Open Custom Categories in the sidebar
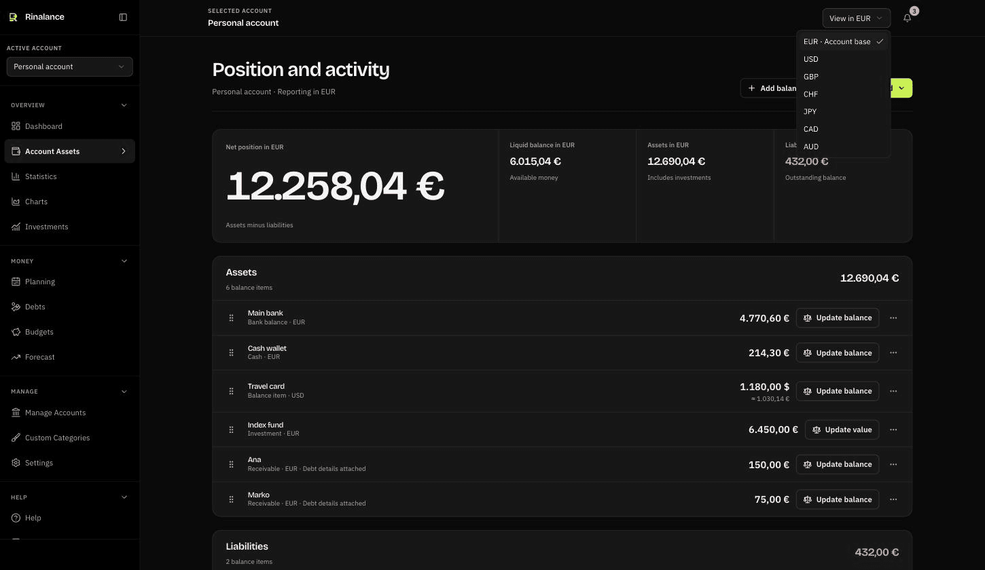This screenshot has width=985, height=570. (69, 438)
